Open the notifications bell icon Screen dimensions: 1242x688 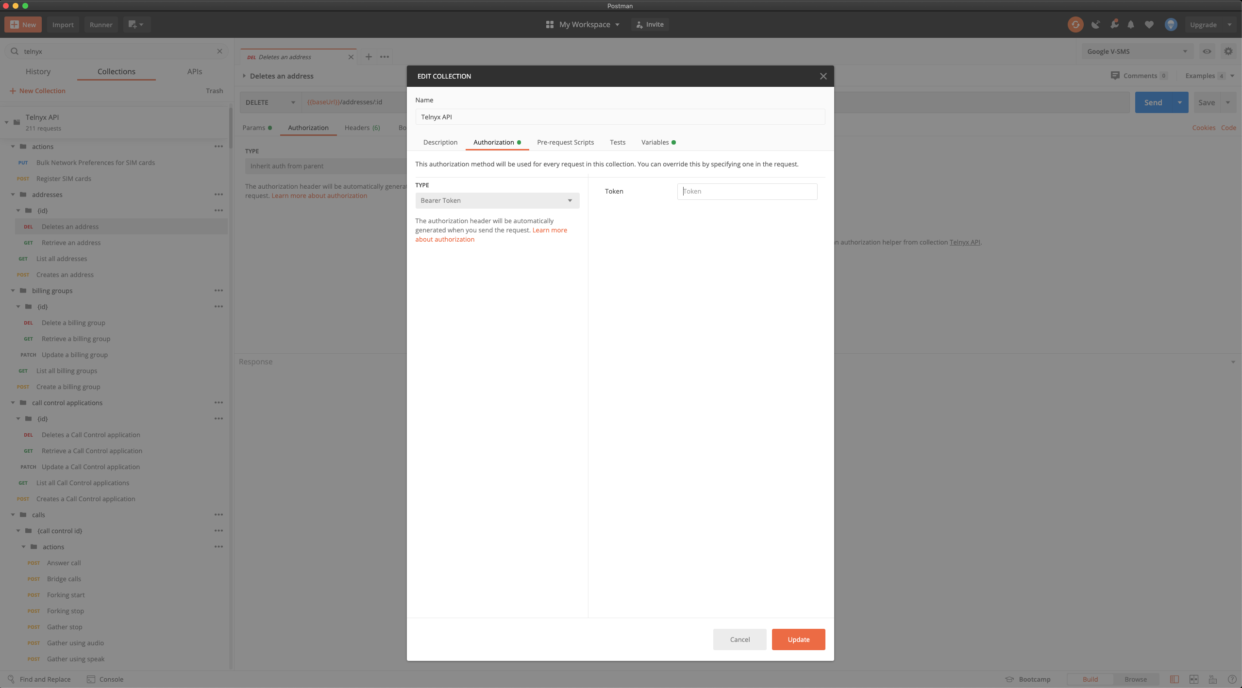tap(1131, 24)
